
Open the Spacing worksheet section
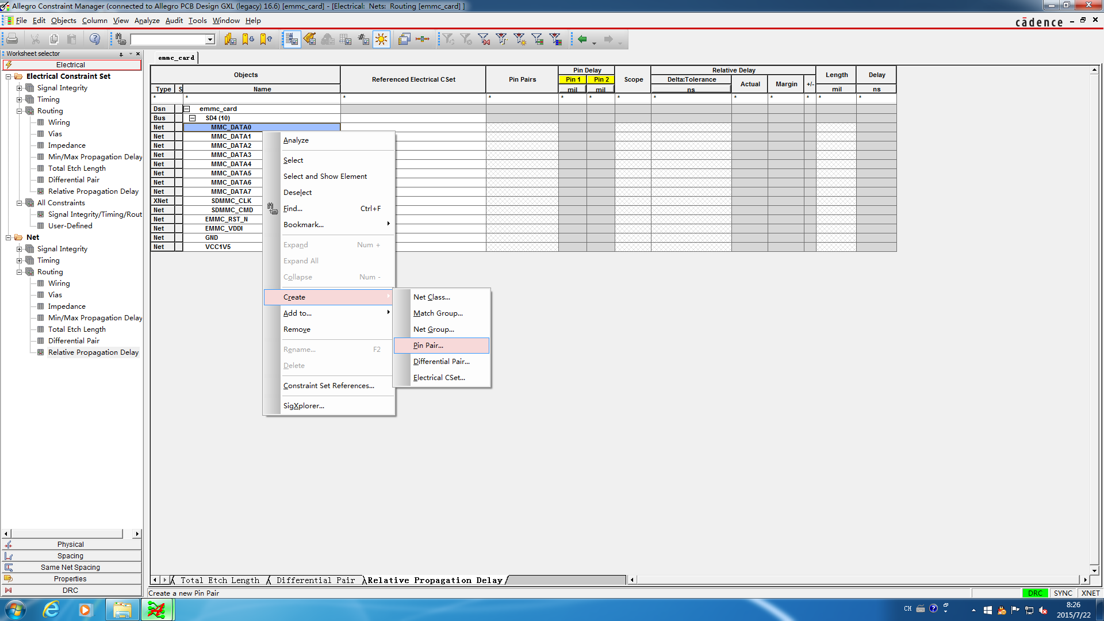(71, 555)
